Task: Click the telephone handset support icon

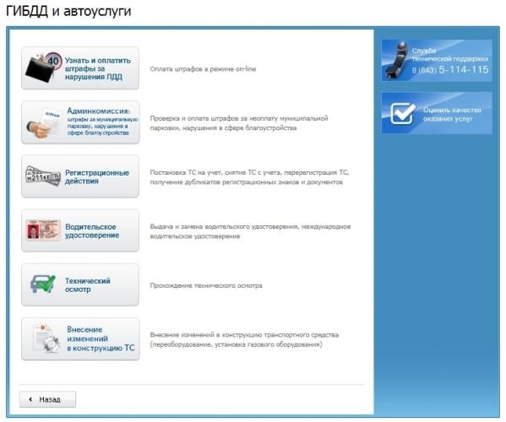Action: pyautogui.click(x=397, y=60)
